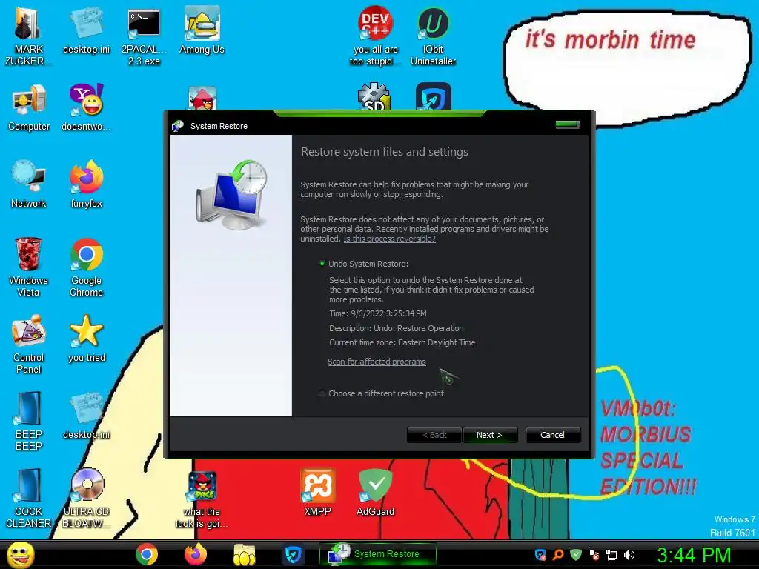The height and width of the screenshot is (569, 759).
Task: Click 'Description: Undo: Restore Operation' text
Action: pyautogui.click(x=396, y=328)
